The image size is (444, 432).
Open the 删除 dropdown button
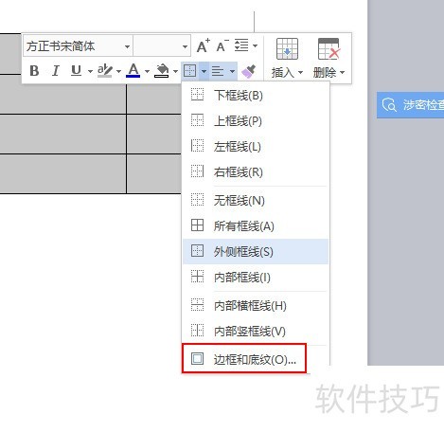point(329,73)
